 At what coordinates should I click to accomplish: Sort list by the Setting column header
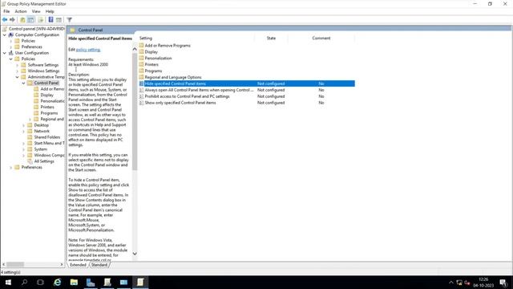(196, 39)
